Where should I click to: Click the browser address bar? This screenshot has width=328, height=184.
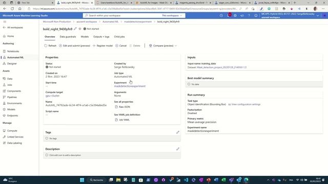click(135, 9)
